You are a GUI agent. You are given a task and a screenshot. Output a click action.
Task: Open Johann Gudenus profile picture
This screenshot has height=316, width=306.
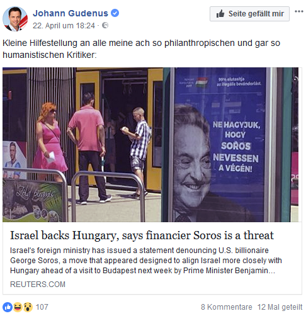(x=15, y=19)
